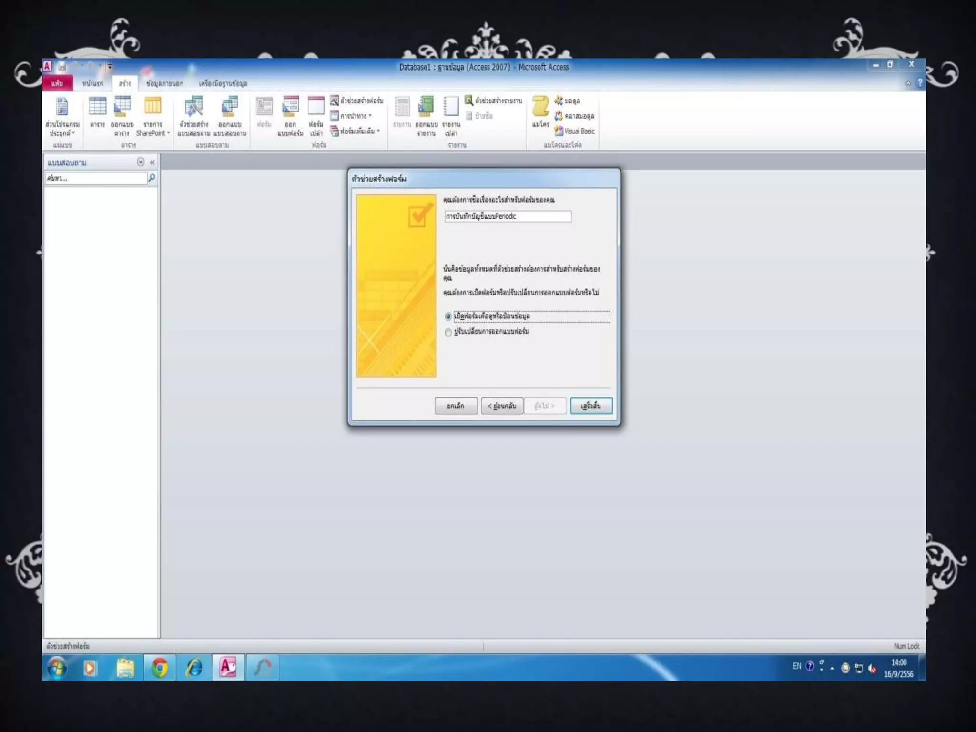Click the form title text field

coord(508,216)
